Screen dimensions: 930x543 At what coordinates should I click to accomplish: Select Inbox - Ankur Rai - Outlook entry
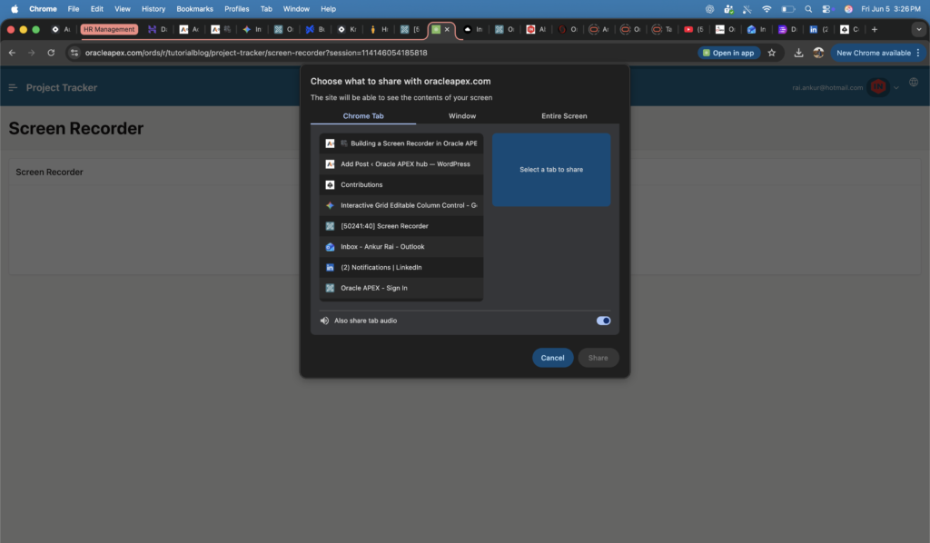pos(401,247)
